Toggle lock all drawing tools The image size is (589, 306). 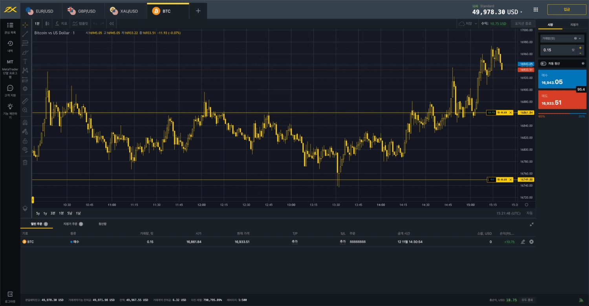tap(25, 140)
